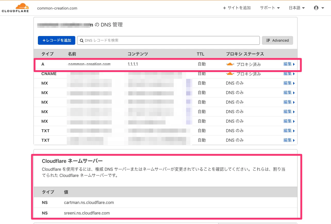The image size is (331, 224).
Task: Edit the last TXT record
Action: pos(289,140)
